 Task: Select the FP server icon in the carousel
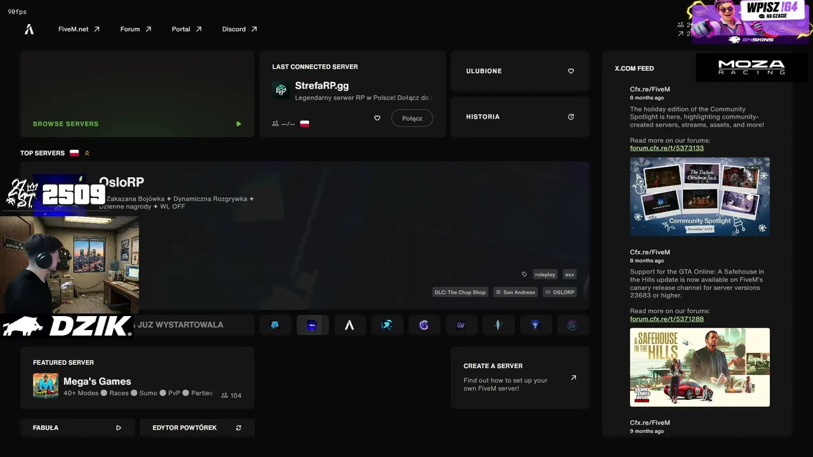275,325
